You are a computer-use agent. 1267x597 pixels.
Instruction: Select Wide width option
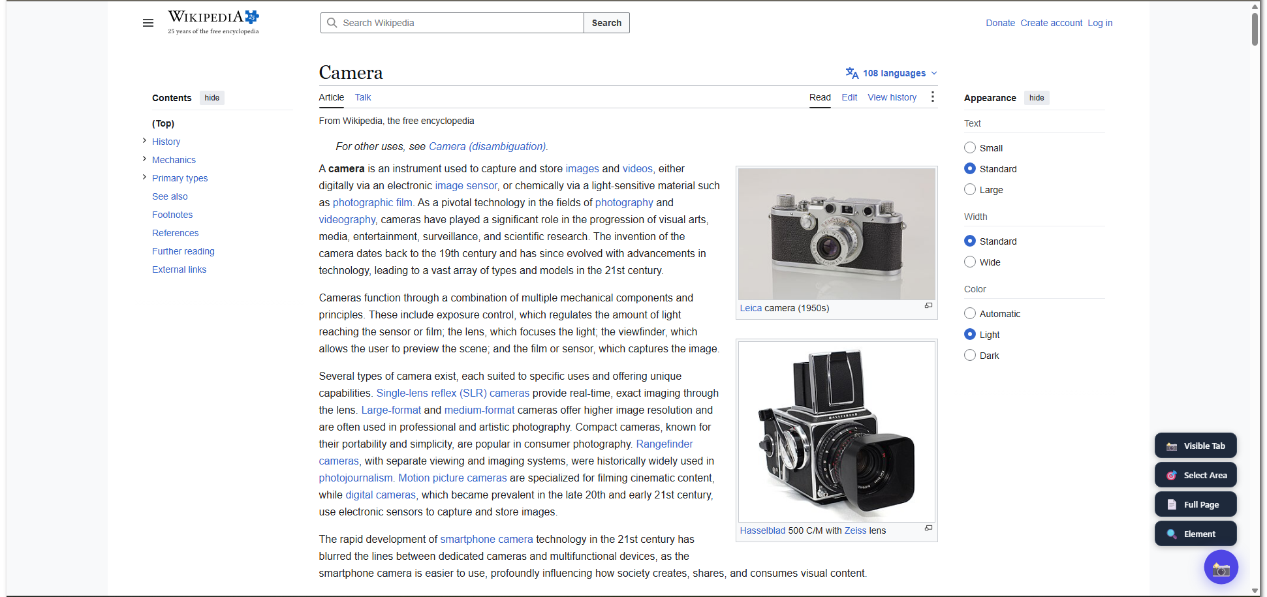click(x=970, y=262)
